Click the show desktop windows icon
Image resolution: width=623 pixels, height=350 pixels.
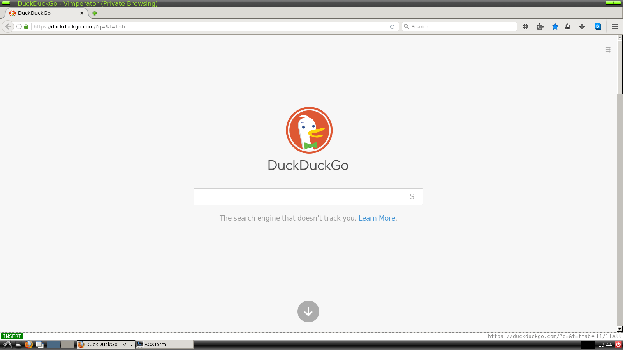click(40, 345)
